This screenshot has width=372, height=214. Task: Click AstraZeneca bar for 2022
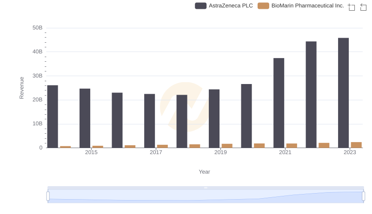click(311, 95)
